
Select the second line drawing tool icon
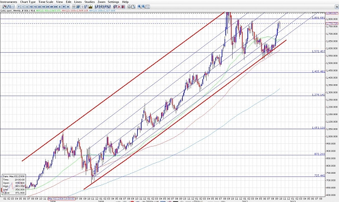point(100,7)
